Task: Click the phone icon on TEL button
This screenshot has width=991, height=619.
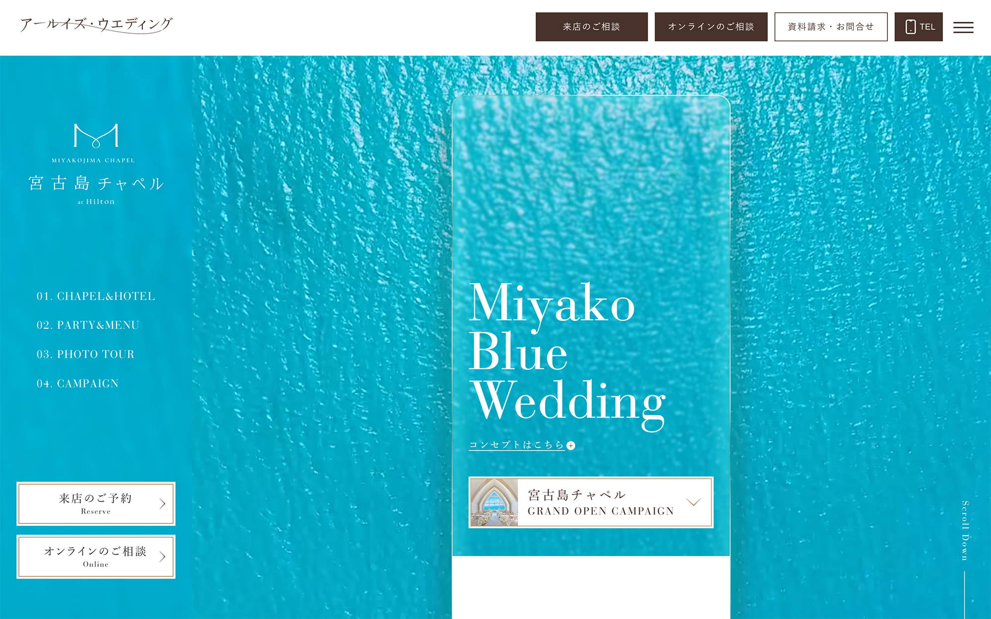Action: 910,27
